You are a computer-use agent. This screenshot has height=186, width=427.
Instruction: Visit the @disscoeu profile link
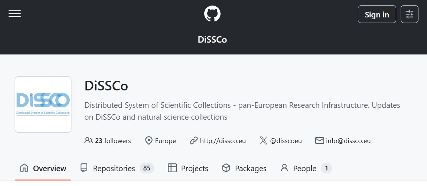coord(286,141)
